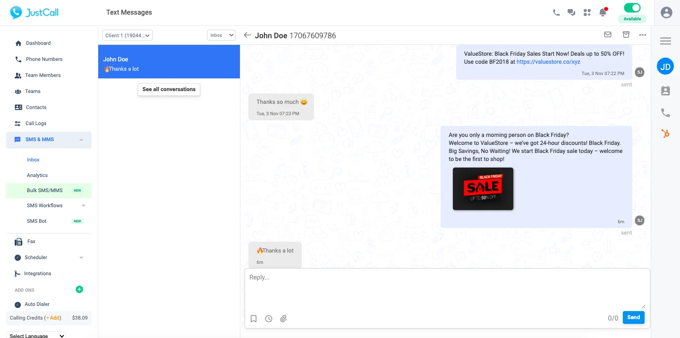Viewport: 680px width, 338px height.
Task: Click the Reply text box
Action: 447,288
